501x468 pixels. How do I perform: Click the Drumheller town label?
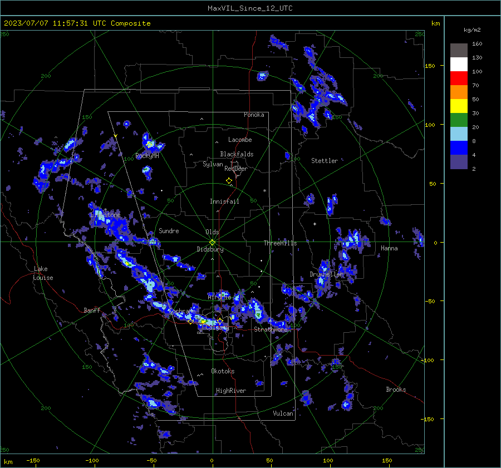click(327, 274)
